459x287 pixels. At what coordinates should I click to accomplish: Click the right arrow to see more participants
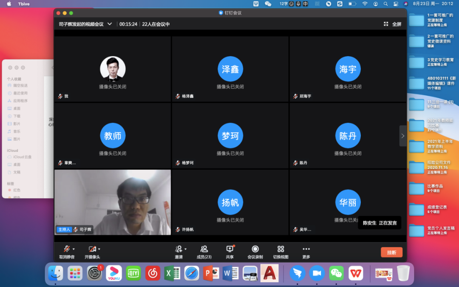point(402,136)
